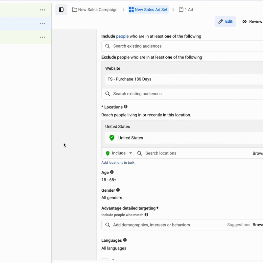Viewport: 263px width, 263px height.
Task: Click the Languages info icon
Action: (125, 240)
